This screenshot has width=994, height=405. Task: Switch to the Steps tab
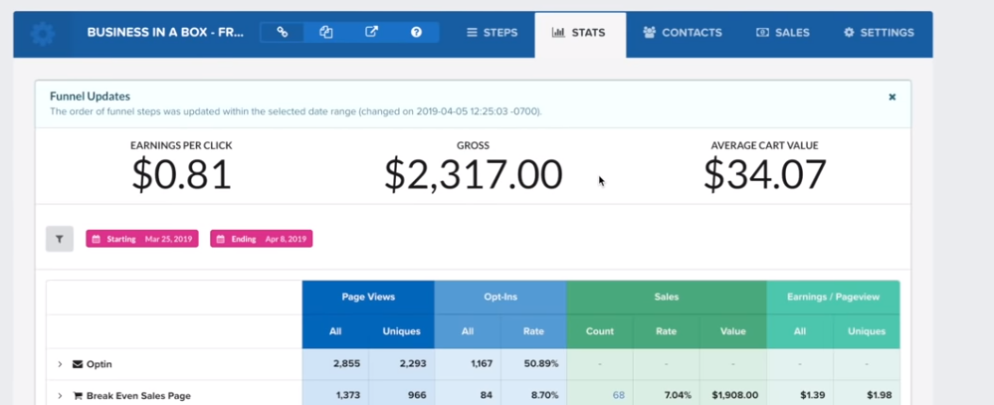492,32
